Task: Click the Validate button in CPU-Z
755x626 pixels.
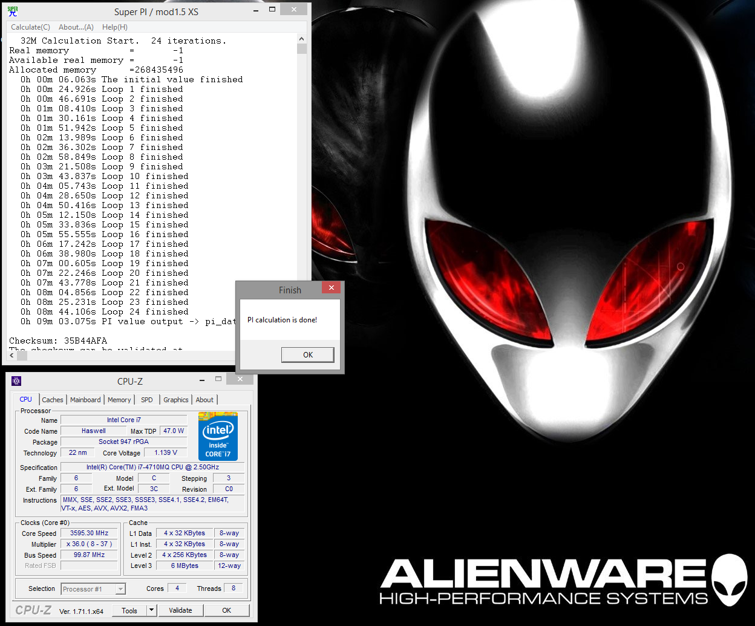Action: point(180,610)
